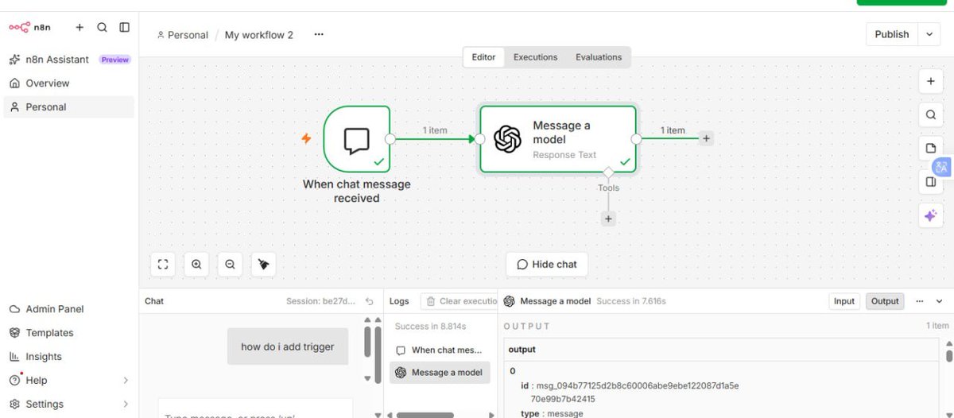
Task: Click the Publish button
Action: (892, 34)
